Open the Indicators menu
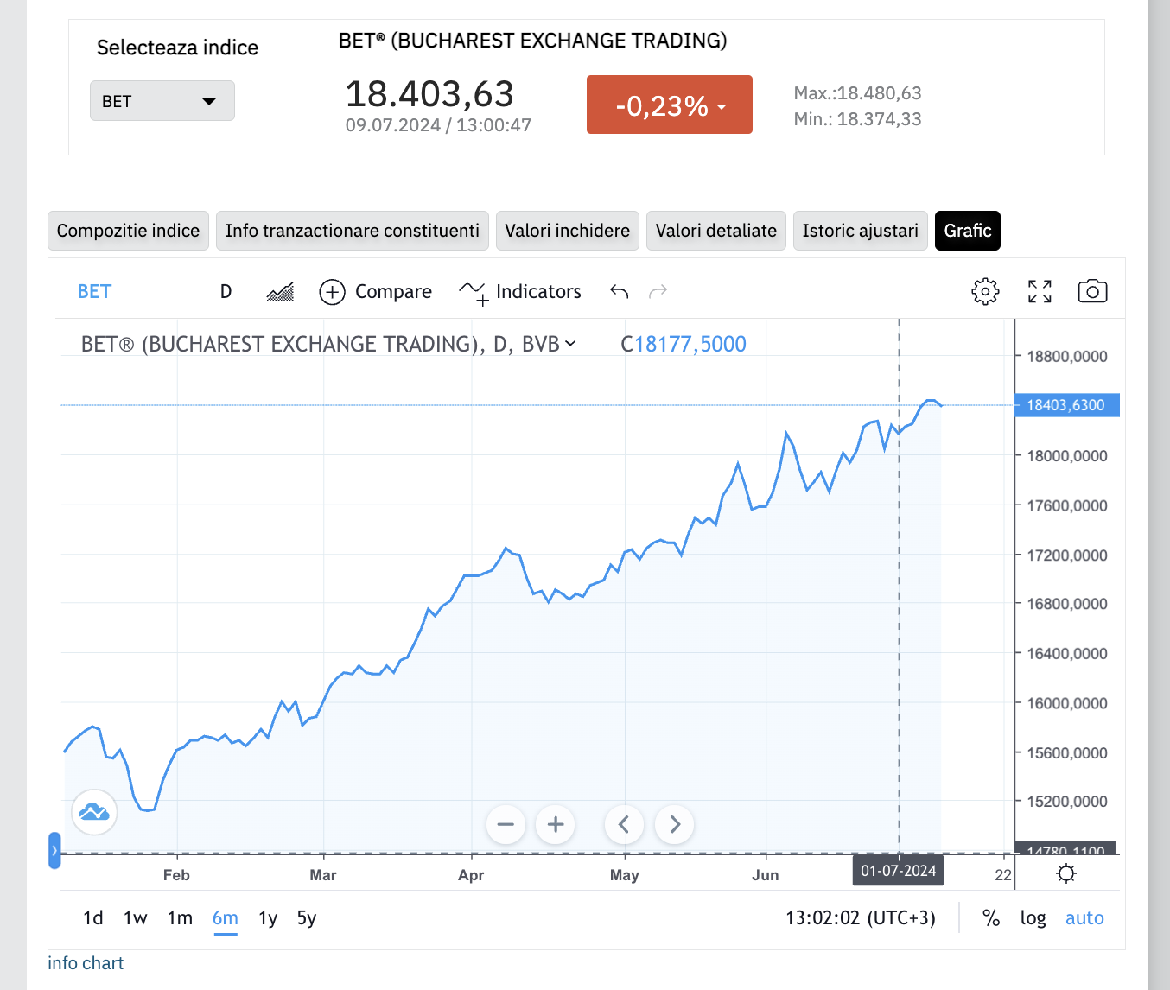 coord(520,292)
